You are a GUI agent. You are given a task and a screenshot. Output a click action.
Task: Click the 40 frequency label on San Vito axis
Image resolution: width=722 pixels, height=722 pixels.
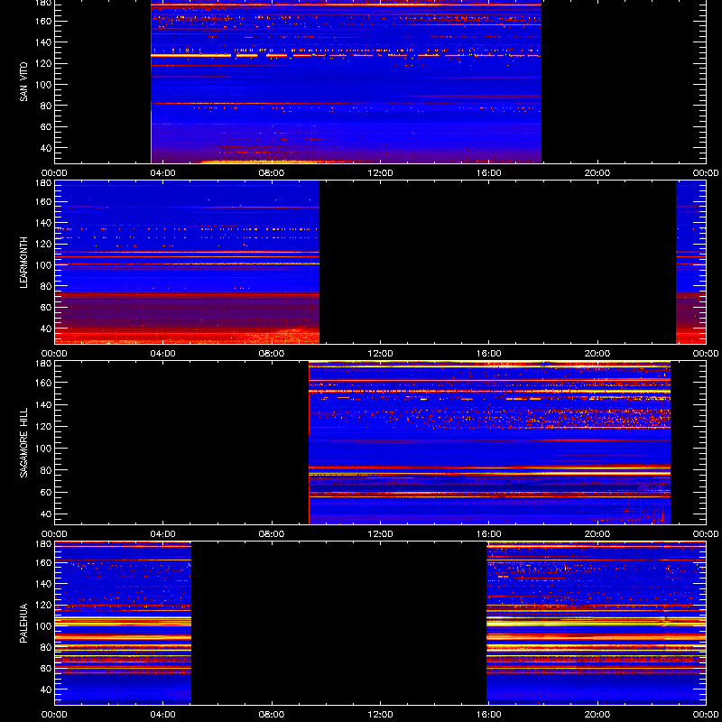[x=47, y=148]
